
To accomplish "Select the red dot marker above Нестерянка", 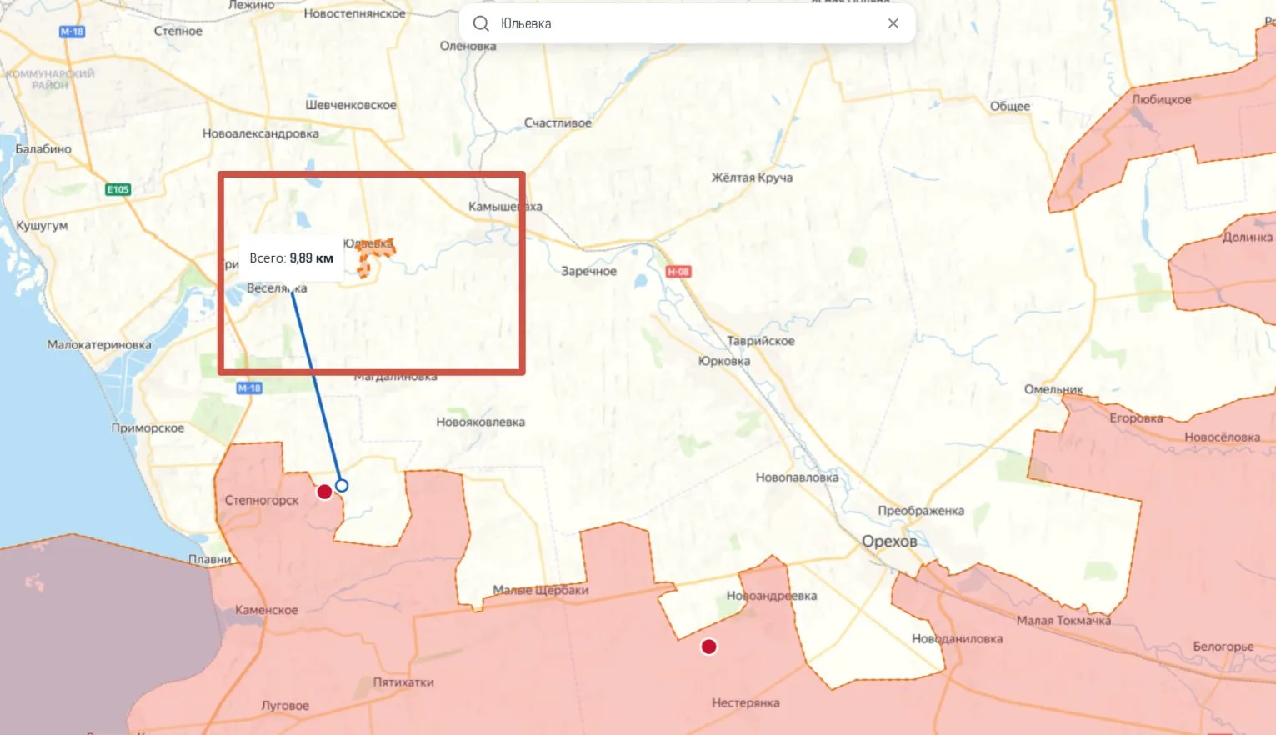I will click(x=708, y=647).
